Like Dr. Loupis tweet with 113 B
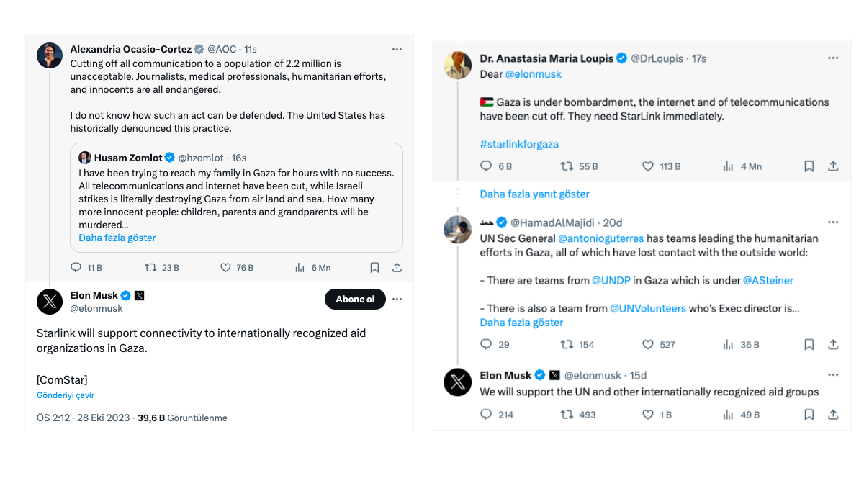Screen dimensions: 864x486 [648, 166]
